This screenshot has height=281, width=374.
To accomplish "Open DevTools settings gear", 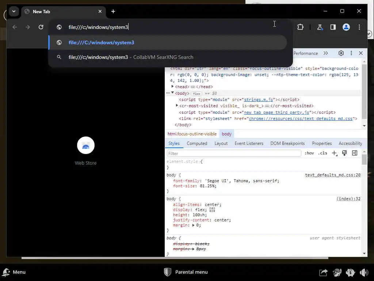I will click(x=341, y=53).
